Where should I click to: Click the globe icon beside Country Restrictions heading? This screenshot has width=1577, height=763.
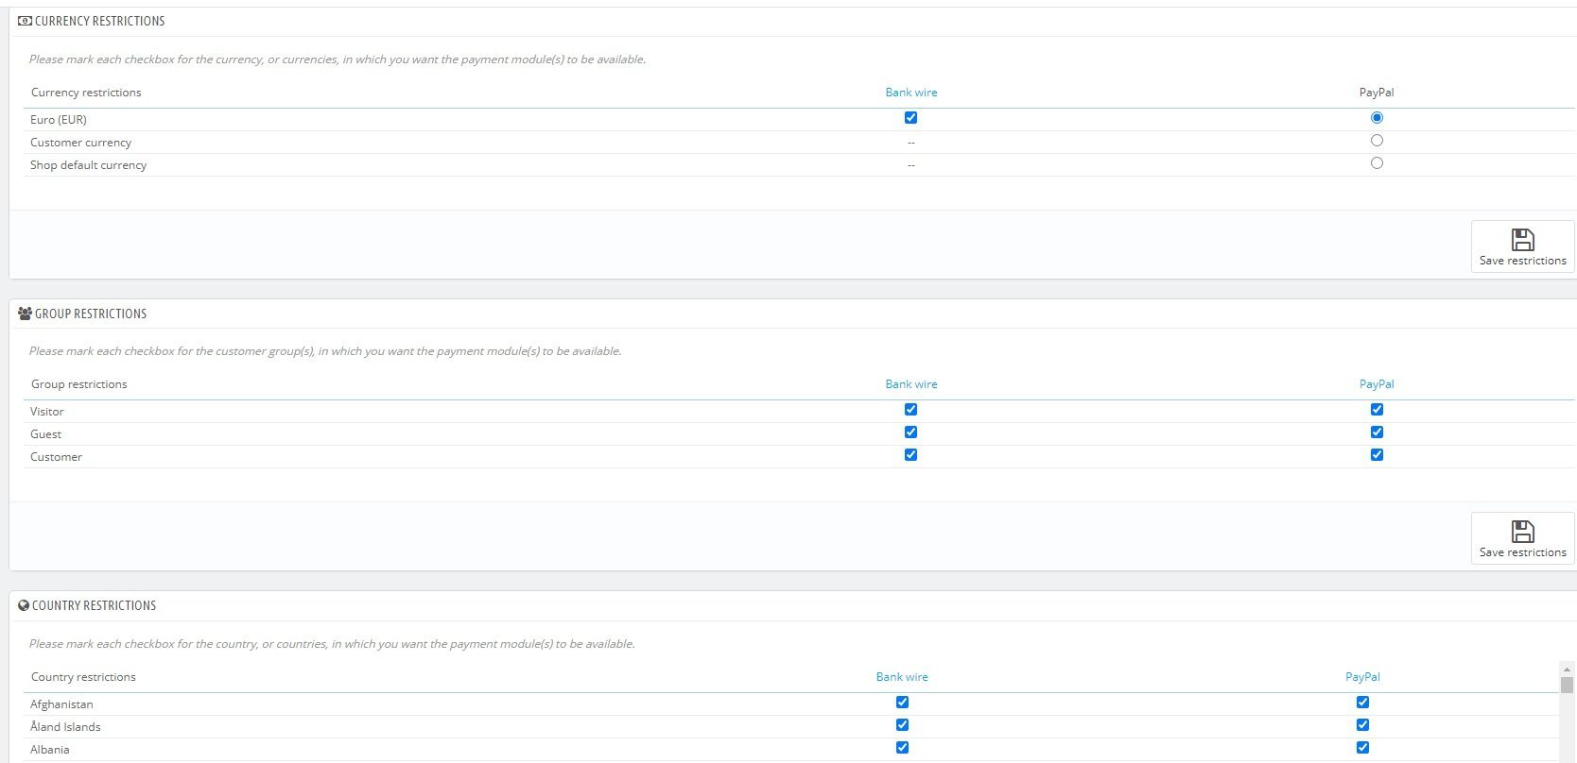24,605
